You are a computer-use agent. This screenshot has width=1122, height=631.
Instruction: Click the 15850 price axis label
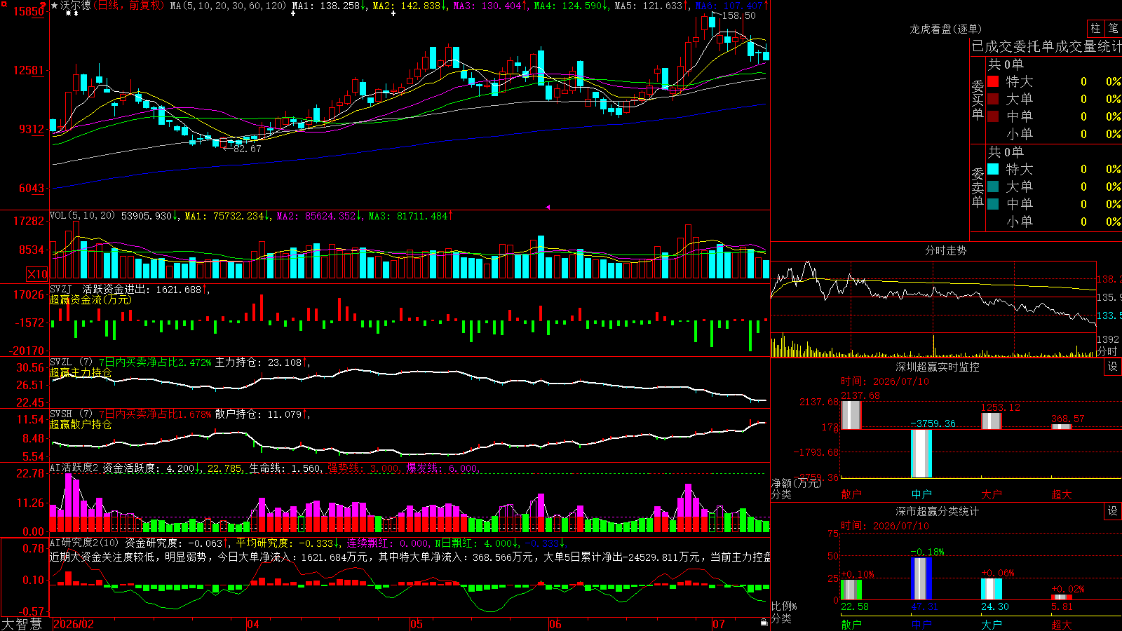(x=29, y=11)
